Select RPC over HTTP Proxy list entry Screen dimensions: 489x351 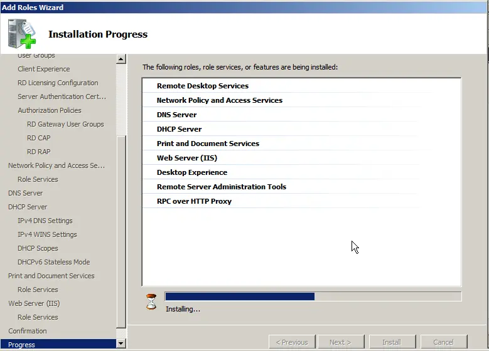point(194,201)
